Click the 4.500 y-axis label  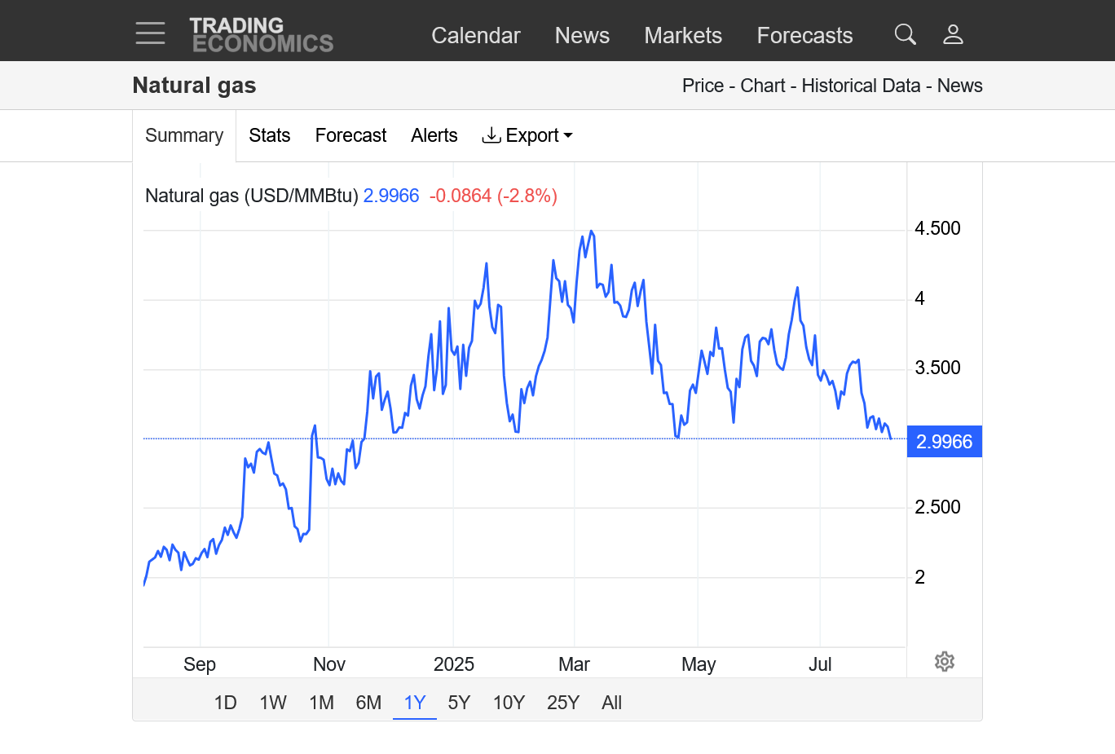coord(937,228)
